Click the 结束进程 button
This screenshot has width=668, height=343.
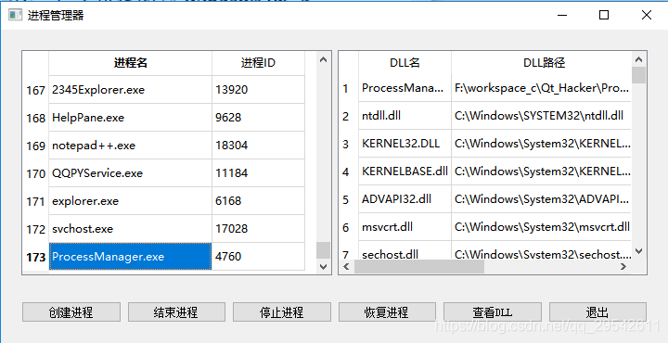click(x=176, y=311)
